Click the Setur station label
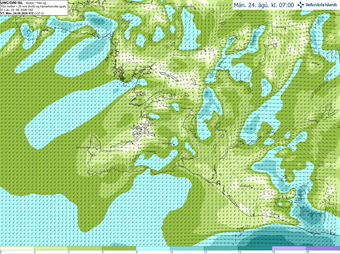340x254 pixels. (314, 63)
